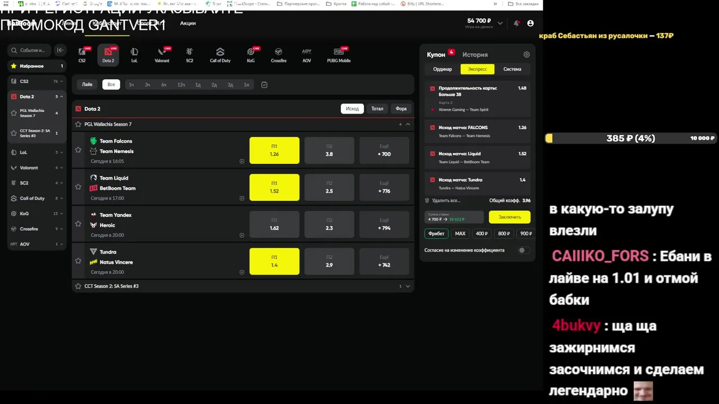Switch to the История tab
This screenshot has width=719, height=404.
click(x=475, y=54)
